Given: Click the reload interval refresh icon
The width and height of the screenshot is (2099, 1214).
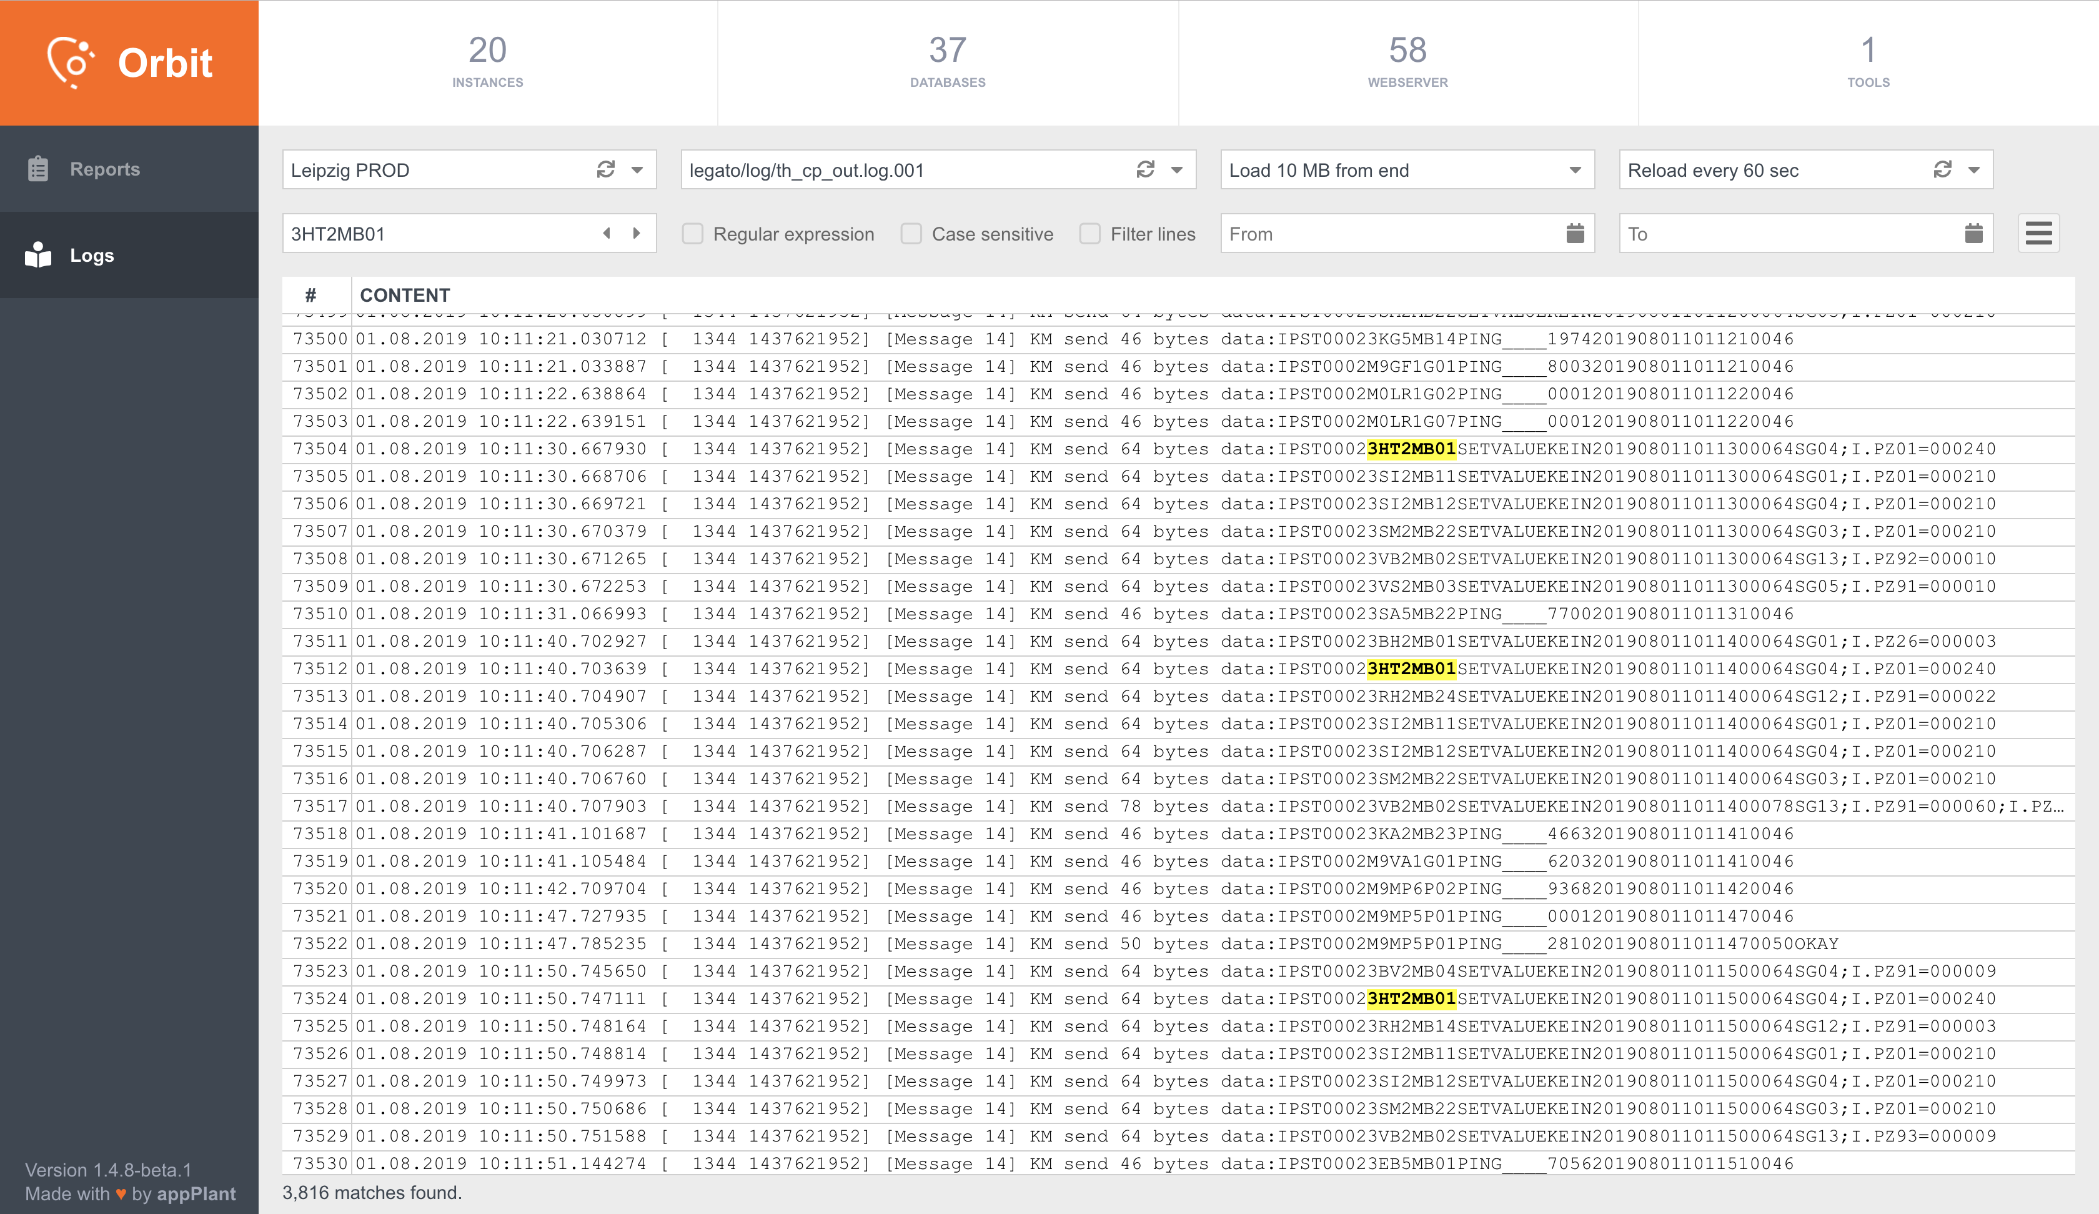Looking at the screenshot, I should (x=1942, y=170).
